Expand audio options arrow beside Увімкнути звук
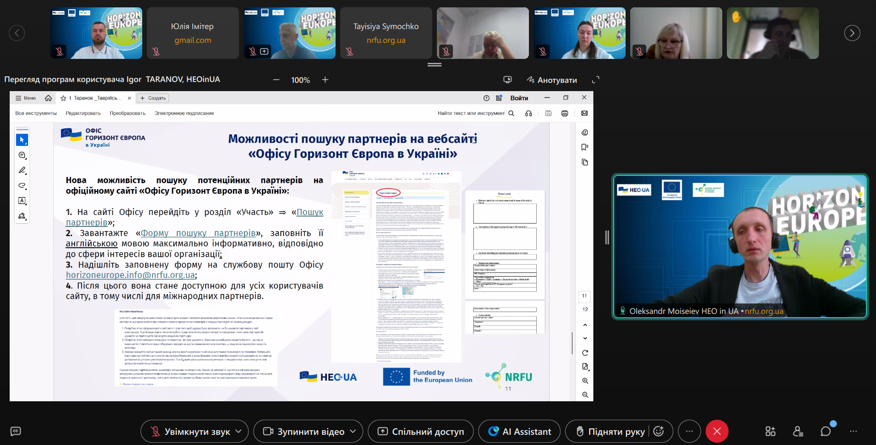 238,431
